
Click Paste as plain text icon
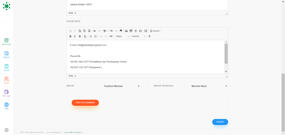pyautogui.click(x=84, y=31)
